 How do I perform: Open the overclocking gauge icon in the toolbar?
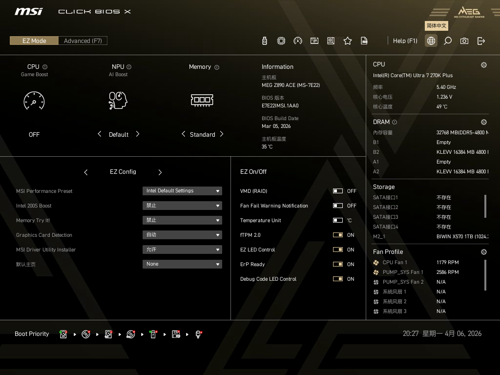tap(297, 41)
